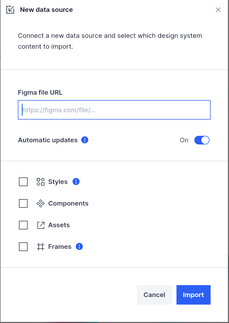Image resolution: width=229 pixels, height=323 pixels.
Task: Close the New data source dialog
Action: (x=218, y=10)
